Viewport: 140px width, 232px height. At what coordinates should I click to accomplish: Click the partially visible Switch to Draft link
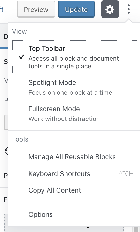tap(2, 9)
